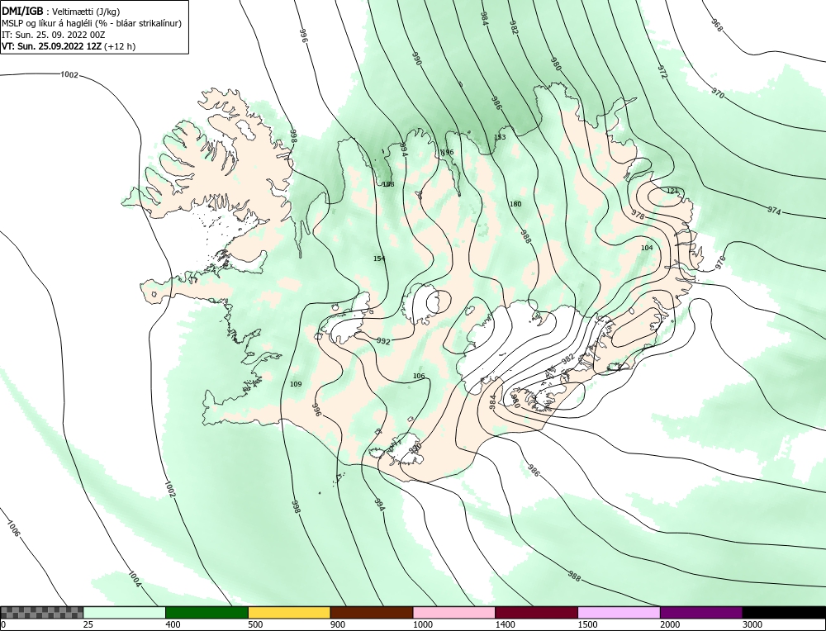826x631 pixels.
Task: Click the CAPE value 188 on the map
Action: 388,184
